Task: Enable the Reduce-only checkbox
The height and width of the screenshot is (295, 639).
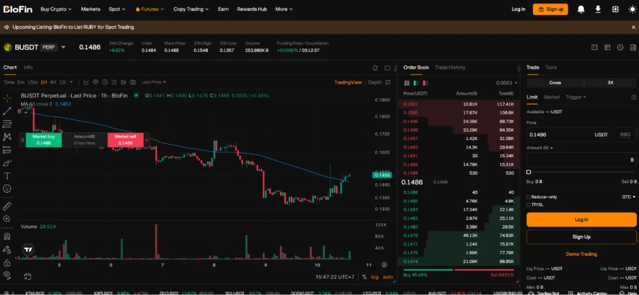Action: click(528, 197)
